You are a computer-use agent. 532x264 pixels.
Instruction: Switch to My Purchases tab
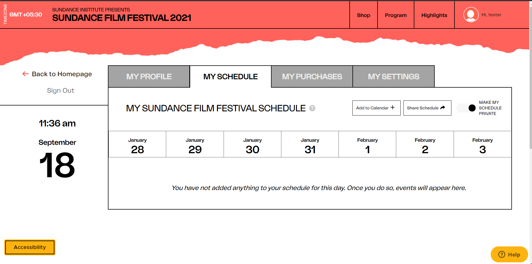click(x=312, y=76)
